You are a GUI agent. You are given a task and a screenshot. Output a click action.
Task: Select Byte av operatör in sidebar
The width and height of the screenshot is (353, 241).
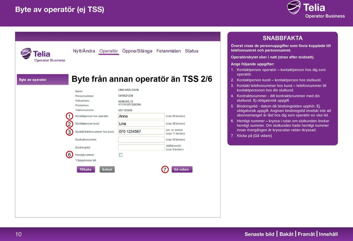click(x=43, y=80)
